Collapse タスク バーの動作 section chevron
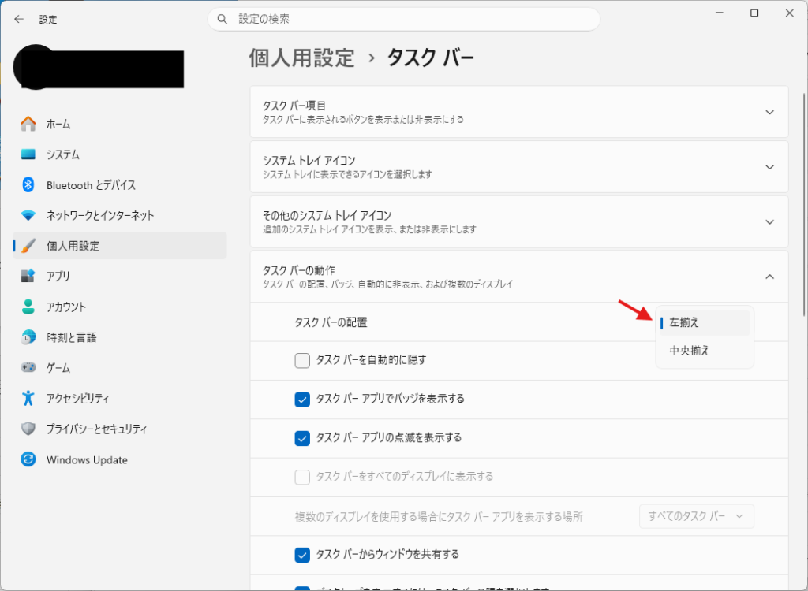The image size is (808, 591). point(769,277)
